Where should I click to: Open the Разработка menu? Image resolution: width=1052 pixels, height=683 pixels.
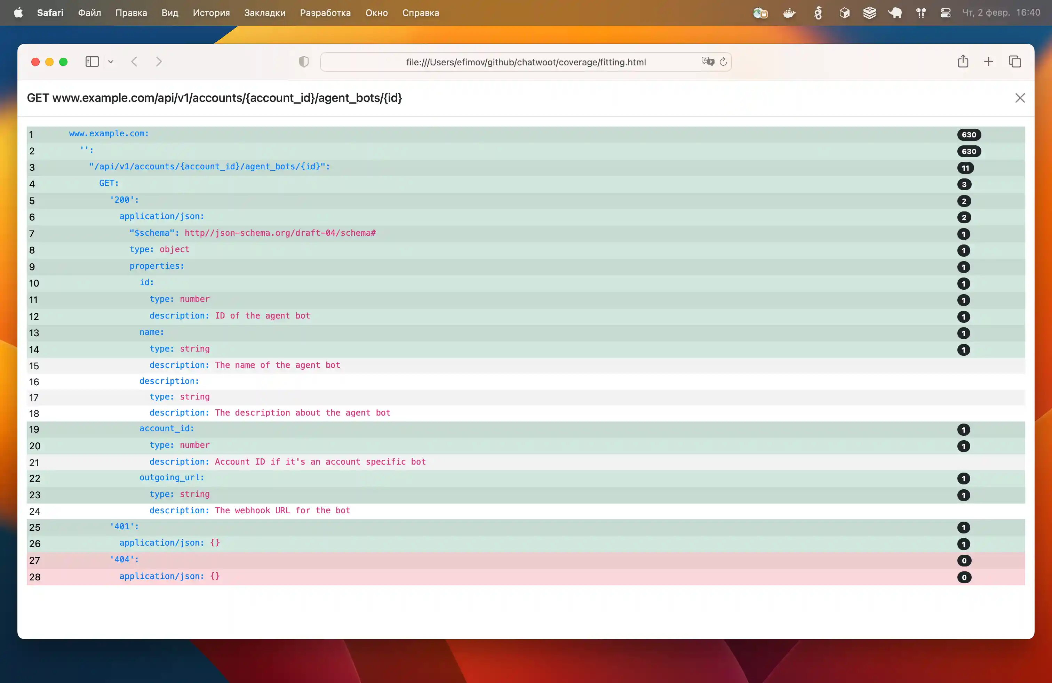[x=325, y=13]
